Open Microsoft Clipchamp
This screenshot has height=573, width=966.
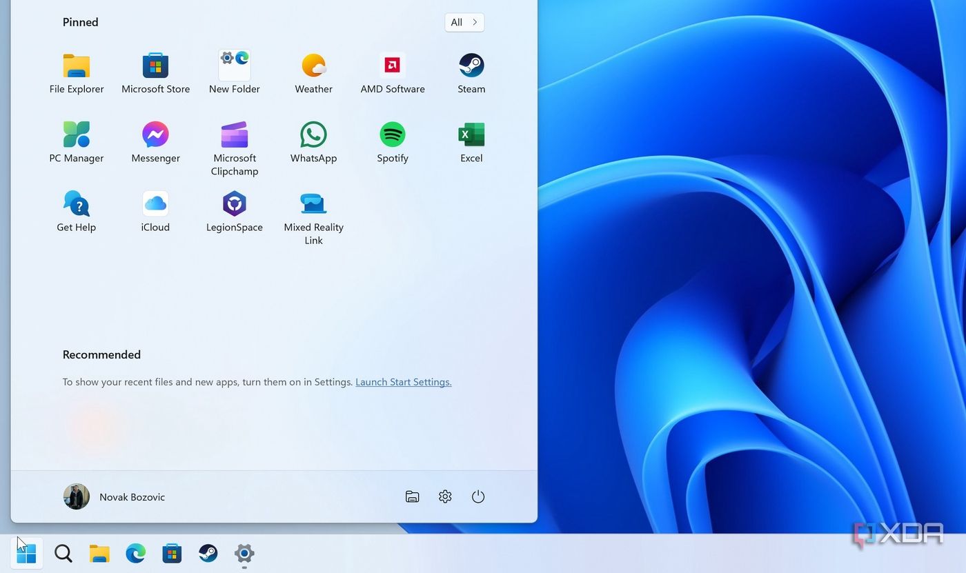tap(235, 134)
